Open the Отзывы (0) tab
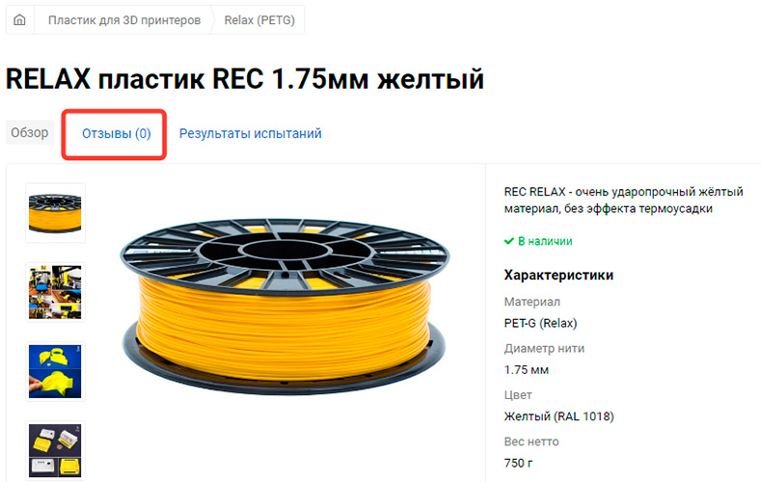The width and height of the screenshot is (761, 482). 116,133
